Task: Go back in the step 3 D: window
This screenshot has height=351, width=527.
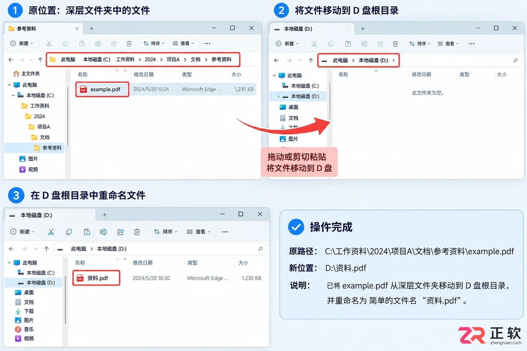Action: tap(11, 249)
